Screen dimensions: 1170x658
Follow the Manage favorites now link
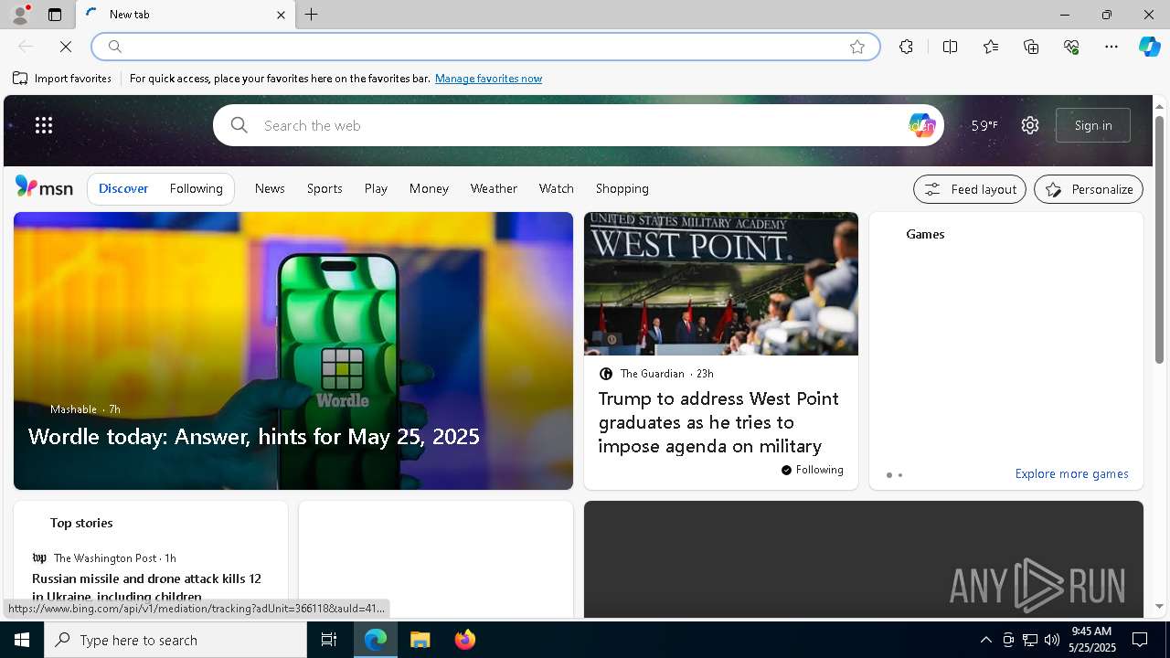(x=488, y=79)
